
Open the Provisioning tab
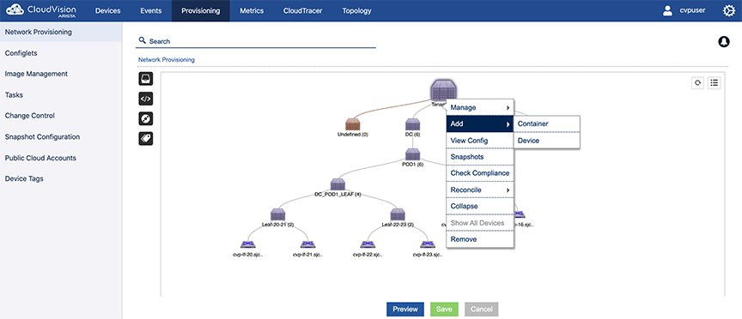201,11
